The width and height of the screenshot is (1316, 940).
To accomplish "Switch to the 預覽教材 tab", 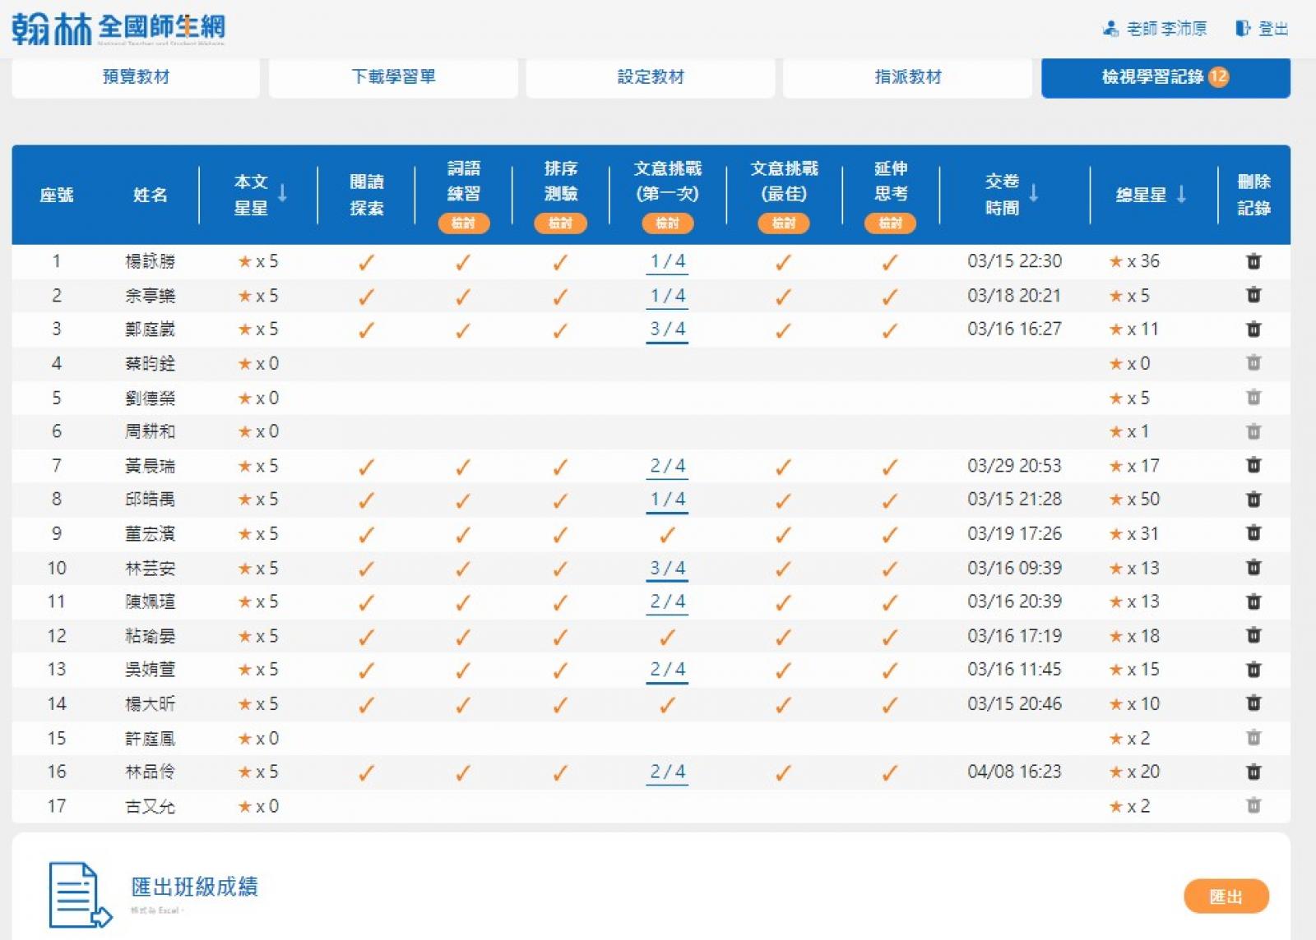I will click(x=136, y=77).
